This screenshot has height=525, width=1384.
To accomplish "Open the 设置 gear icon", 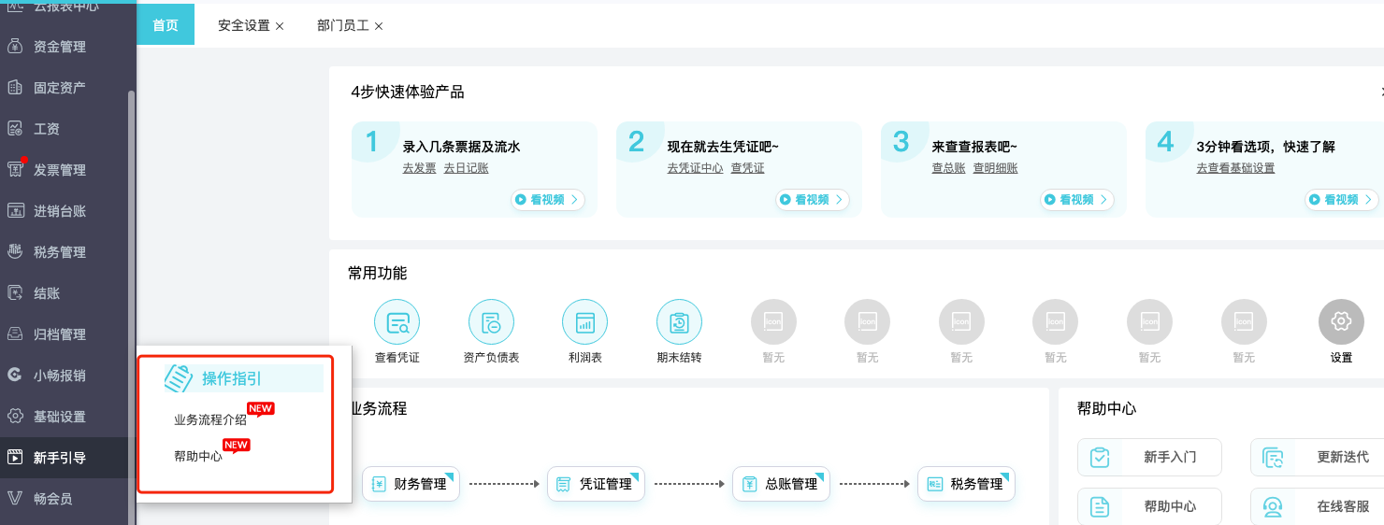I will [x=1341, y=323].
